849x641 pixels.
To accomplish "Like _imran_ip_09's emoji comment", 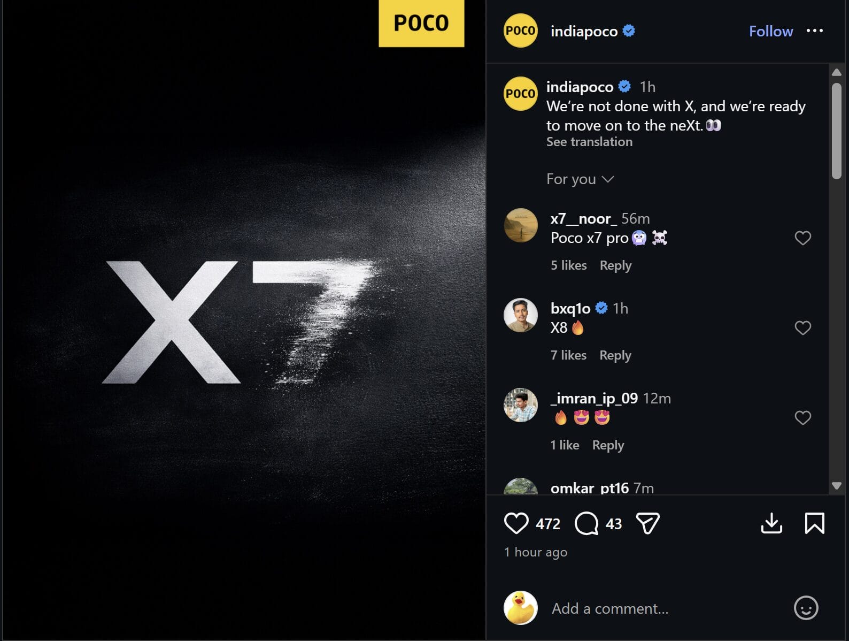I will coord(802,418).
